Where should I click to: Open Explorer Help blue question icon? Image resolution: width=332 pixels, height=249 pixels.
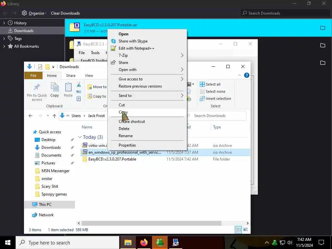(246, 75)
